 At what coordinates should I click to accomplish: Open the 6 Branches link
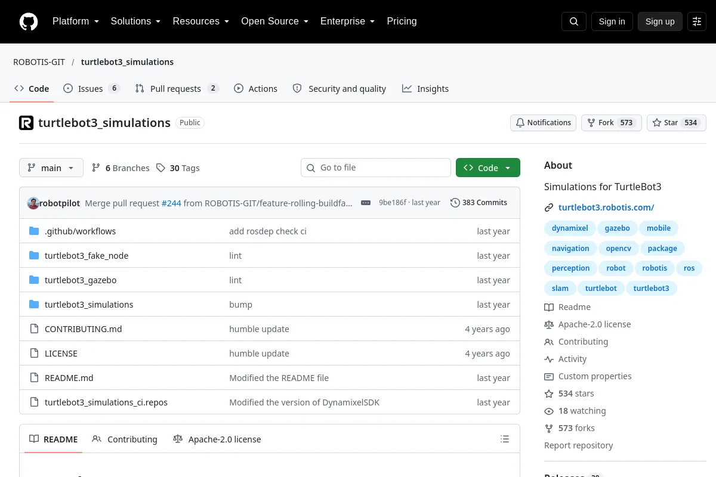coord(121,168)
